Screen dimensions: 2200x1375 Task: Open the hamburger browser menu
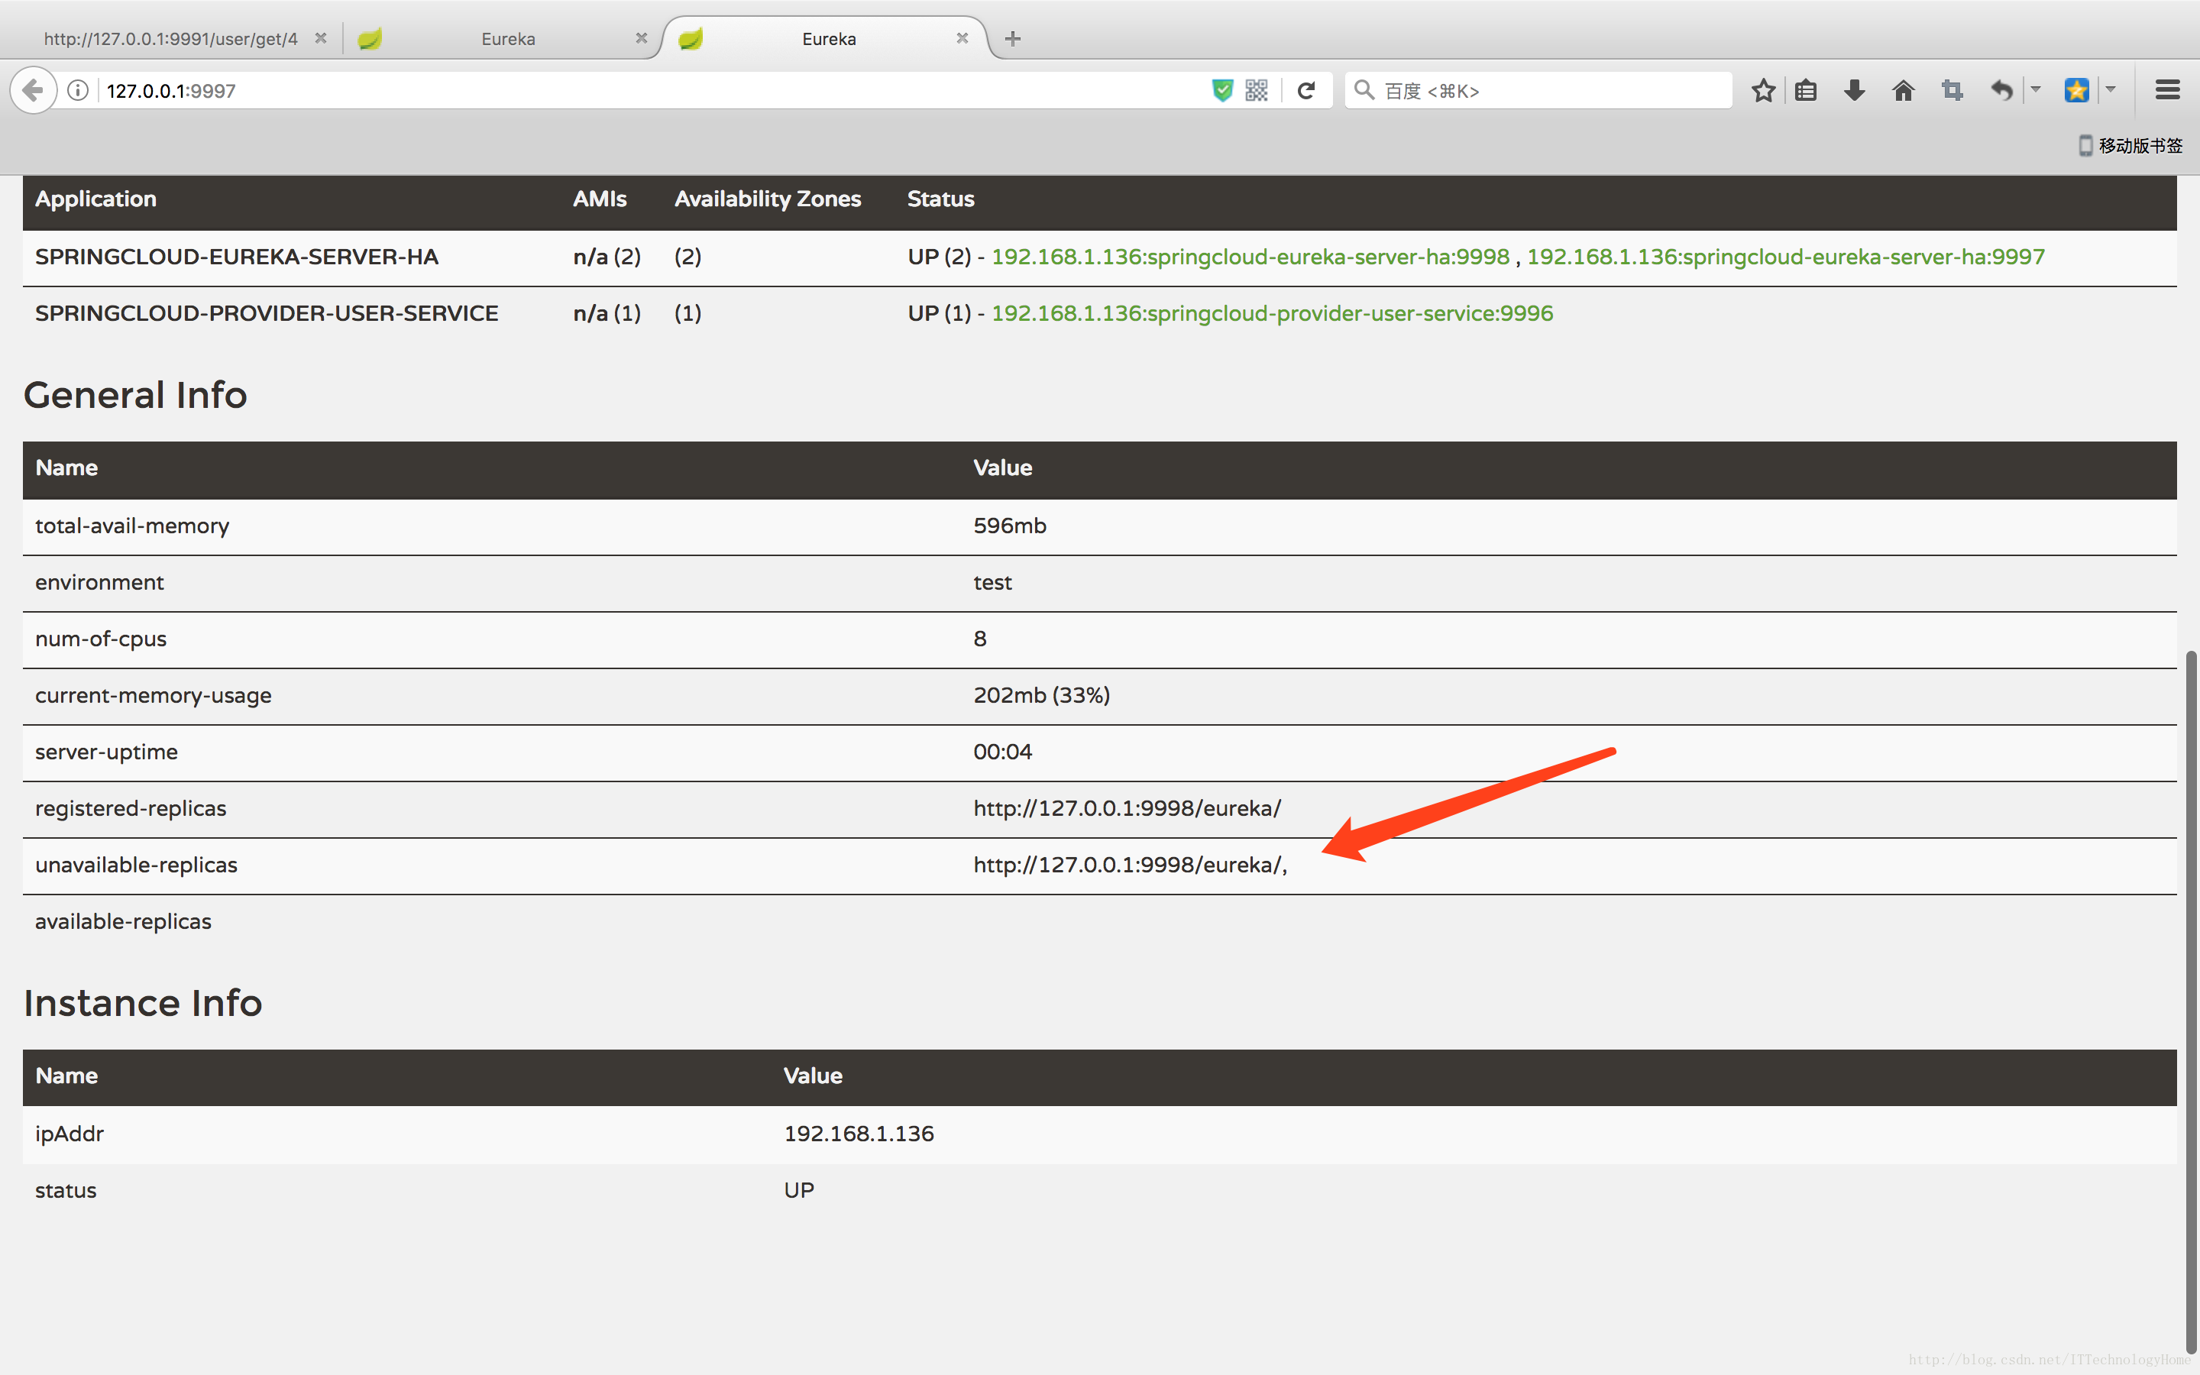tap(2168, 90)
